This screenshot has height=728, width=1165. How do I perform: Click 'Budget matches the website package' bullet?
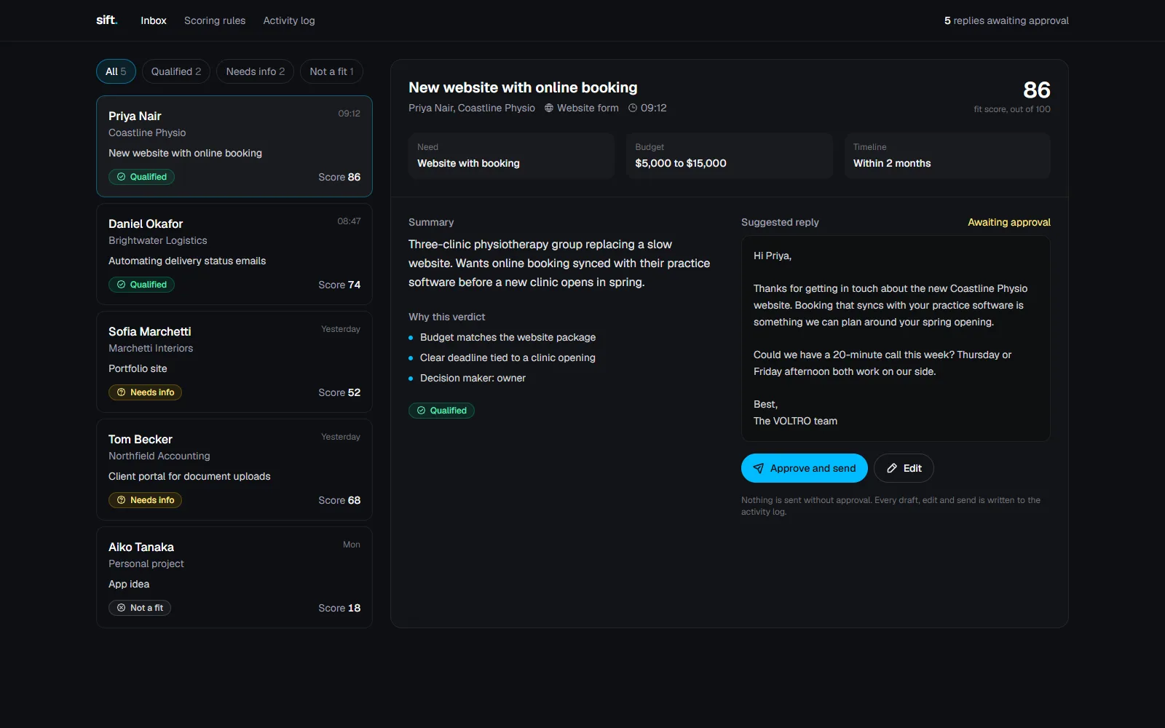tap(508, 337)
